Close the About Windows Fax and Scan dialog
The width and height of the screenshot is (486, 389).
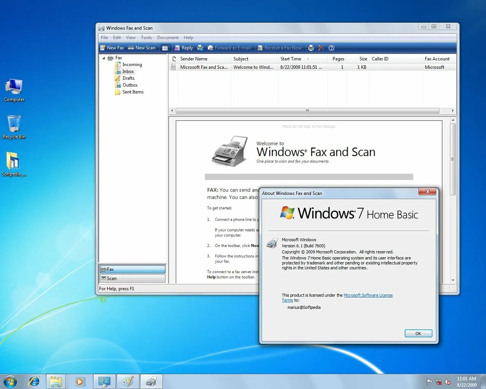click(x=428, y=192)
